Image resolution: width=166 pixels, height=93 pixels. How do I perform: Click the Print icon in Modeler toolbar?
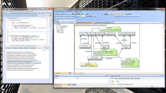point(73,14)
